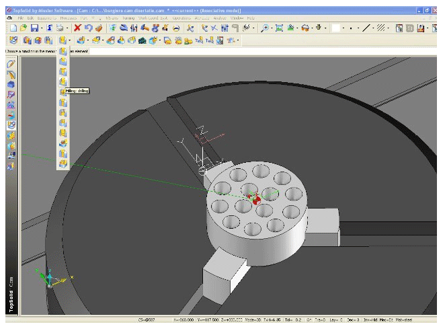Image resolution: width=443 pixels, height=329 pixels.
Task: Open the Window menu
Action: pos(235,17)
